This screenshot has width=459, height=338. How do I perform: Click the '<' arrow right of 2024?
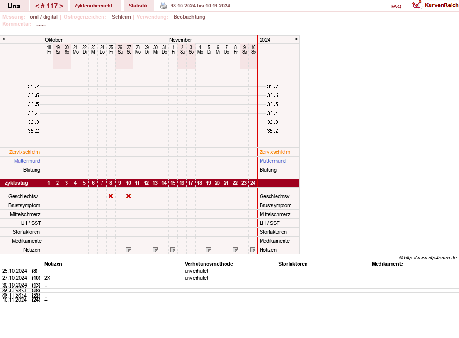point(296,39)
